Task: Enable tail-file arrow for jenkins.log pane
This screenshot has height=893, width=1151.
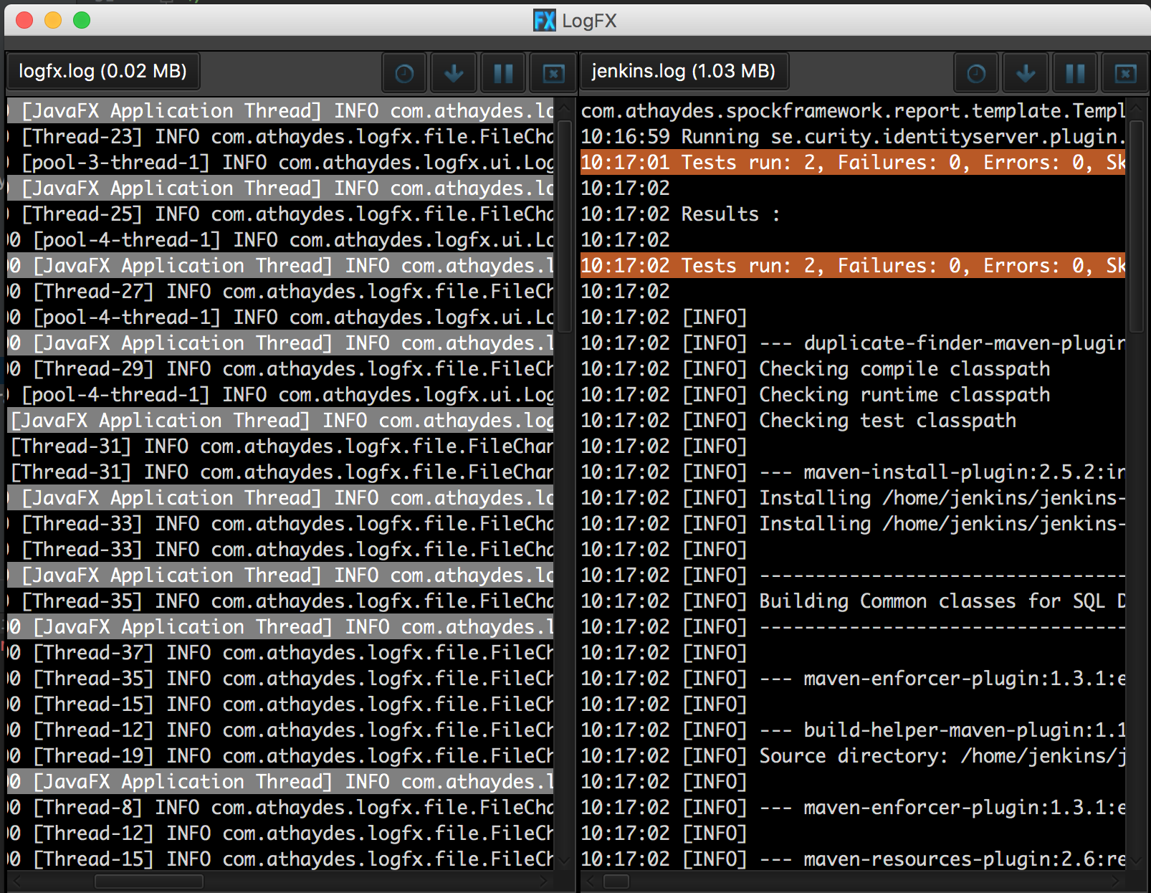Action: pos(1026,73)
